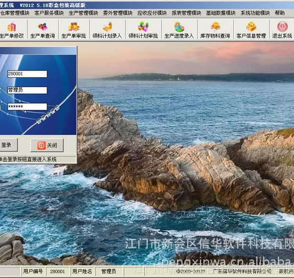Open the 系统功能模块 menu

click(x=255, y=13)
